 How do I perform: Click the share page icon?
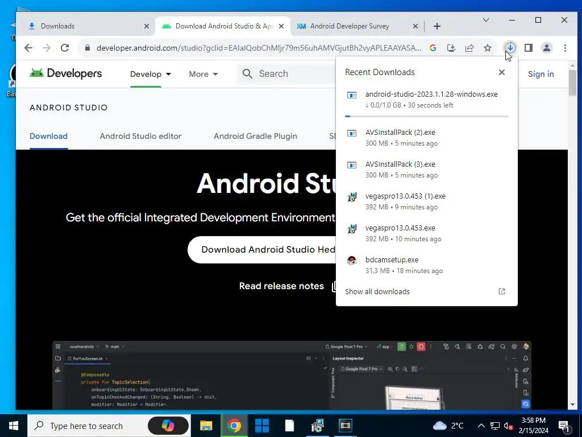click(x=469, y=48)
